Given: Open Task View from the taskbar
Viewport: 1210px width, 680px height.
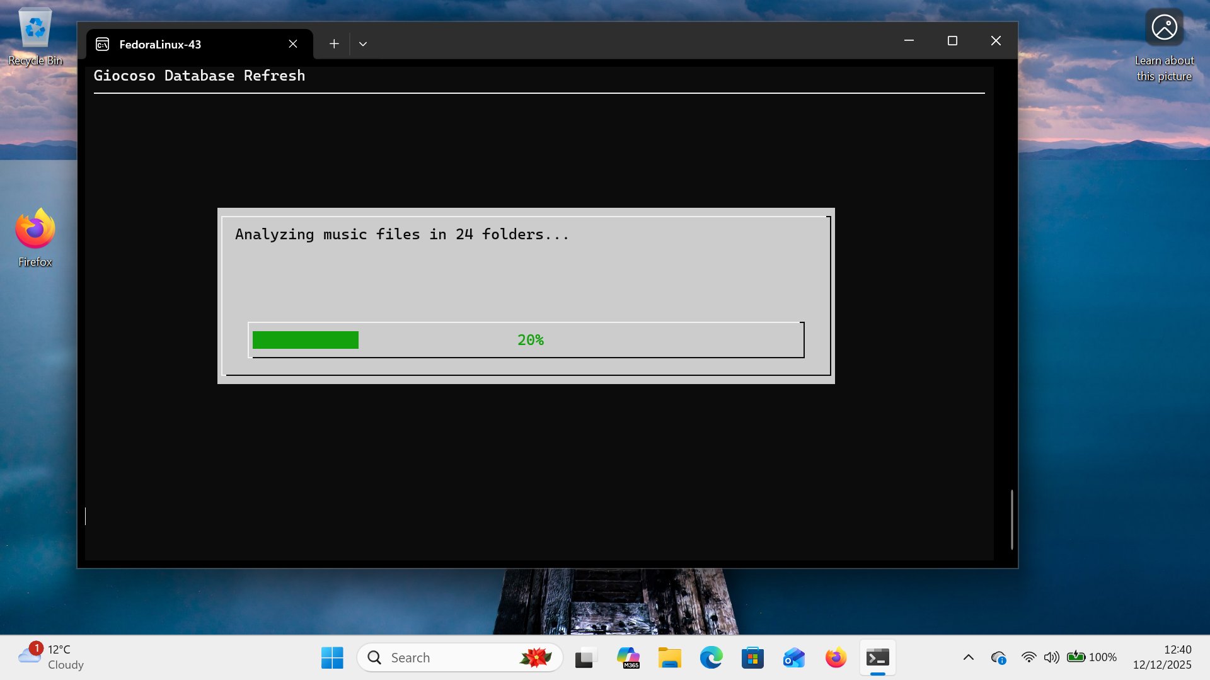Looking at the screenshot, I should pos(585,657).
